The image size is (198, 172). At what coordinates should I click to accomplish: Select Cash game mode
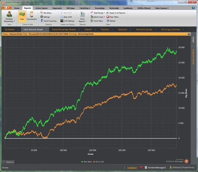[x=22, y=16]
